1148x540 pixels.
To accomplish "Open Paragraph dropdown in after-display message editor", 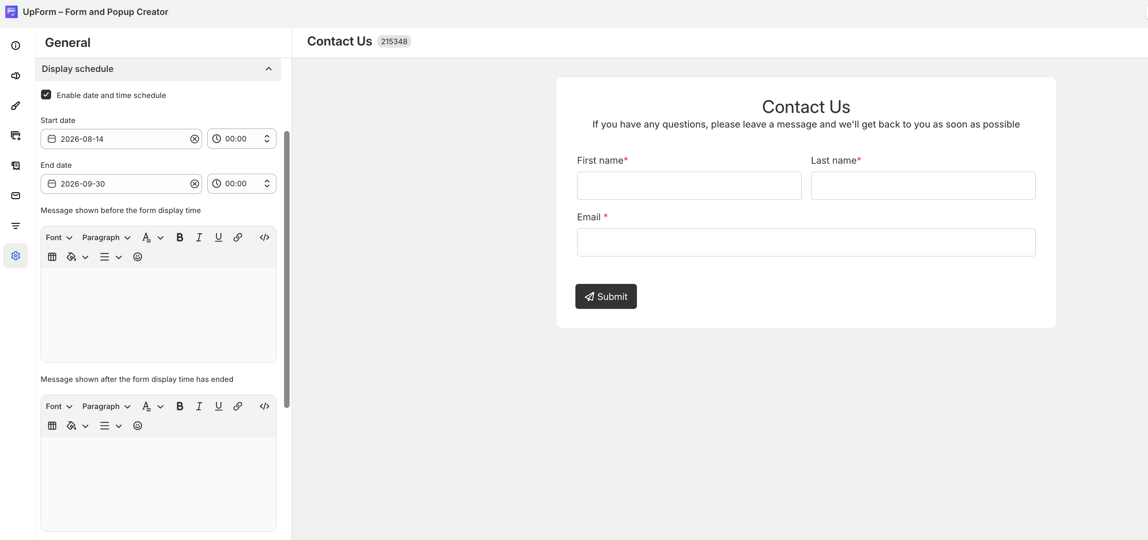I will pos(106,406).
